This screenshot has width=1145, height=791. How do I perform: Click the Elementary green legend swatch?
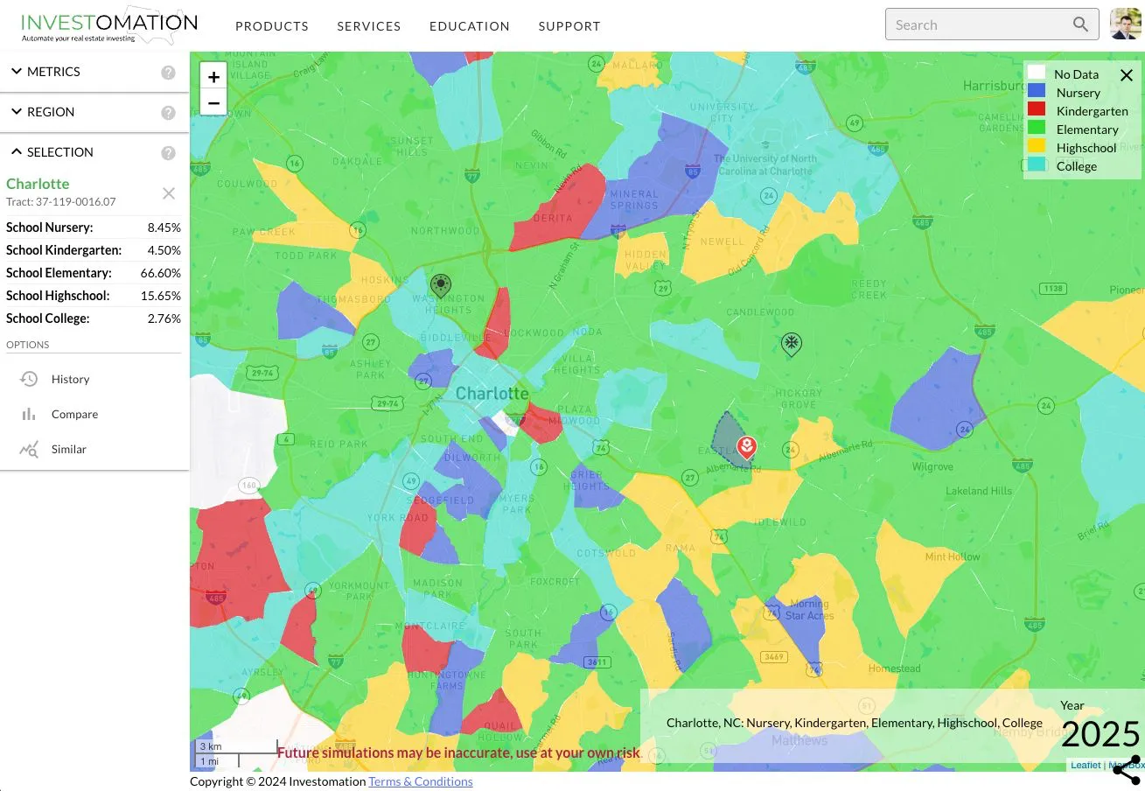1037,128
